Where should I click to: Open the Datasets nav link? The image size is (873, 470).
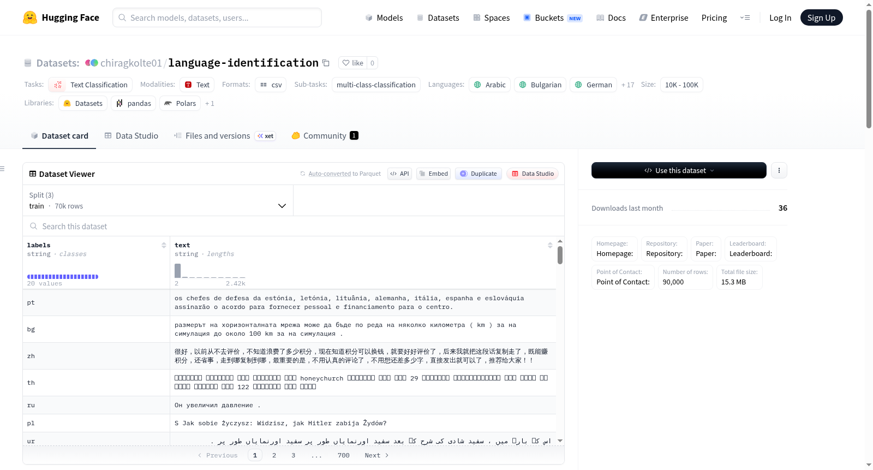pyautogui.click(x=438, y=18)
